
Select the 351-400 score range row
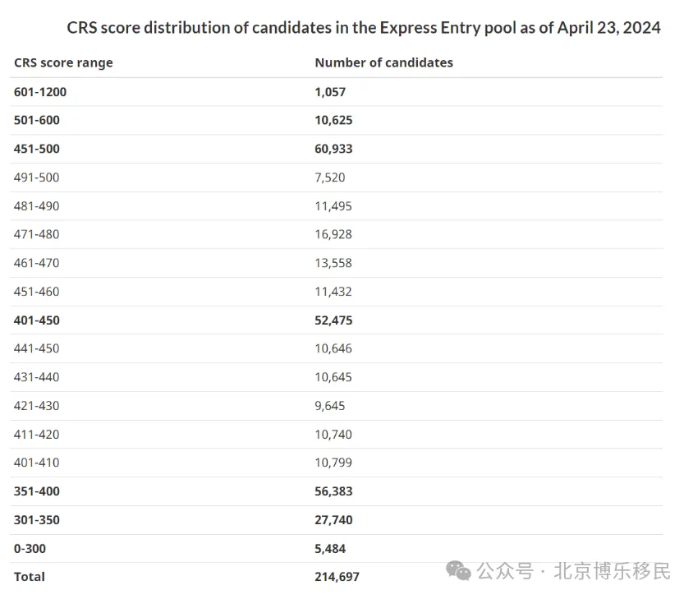(x=336, y=491)
